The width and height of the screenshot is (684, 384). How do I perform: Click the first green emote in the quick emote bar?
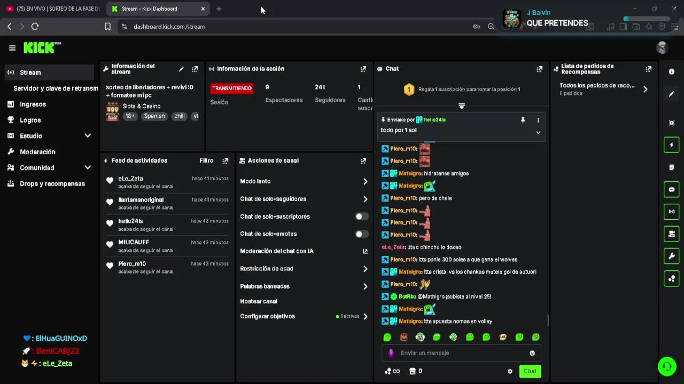387,337
